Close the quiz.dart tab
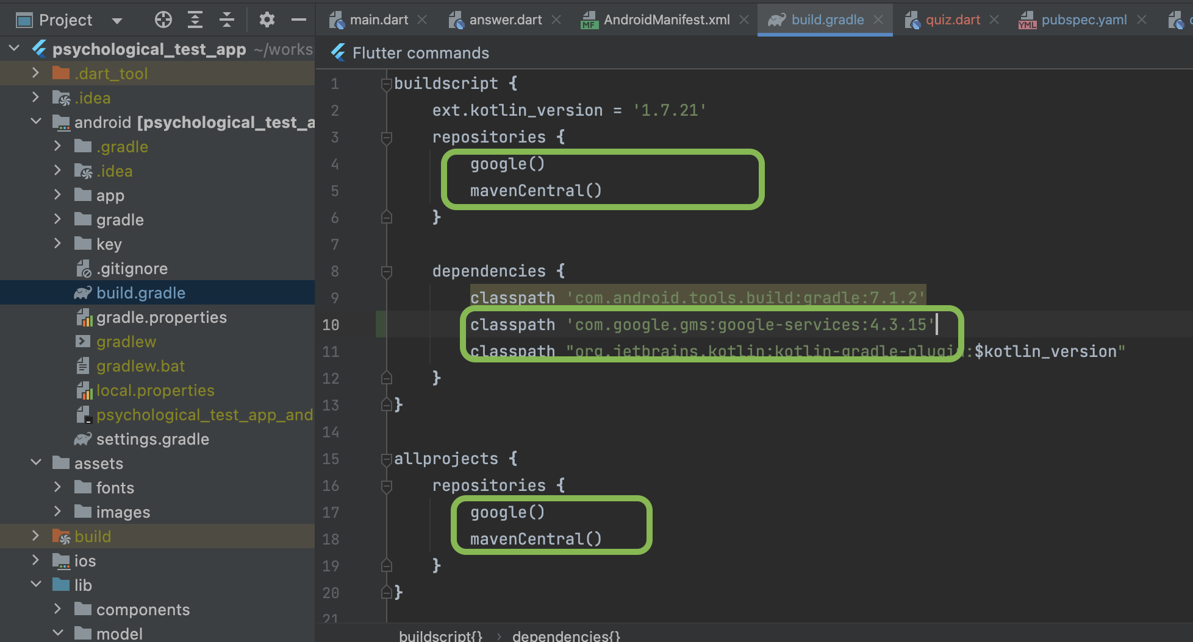Viewport: 1193px width, 642px height. coord(994,20)
